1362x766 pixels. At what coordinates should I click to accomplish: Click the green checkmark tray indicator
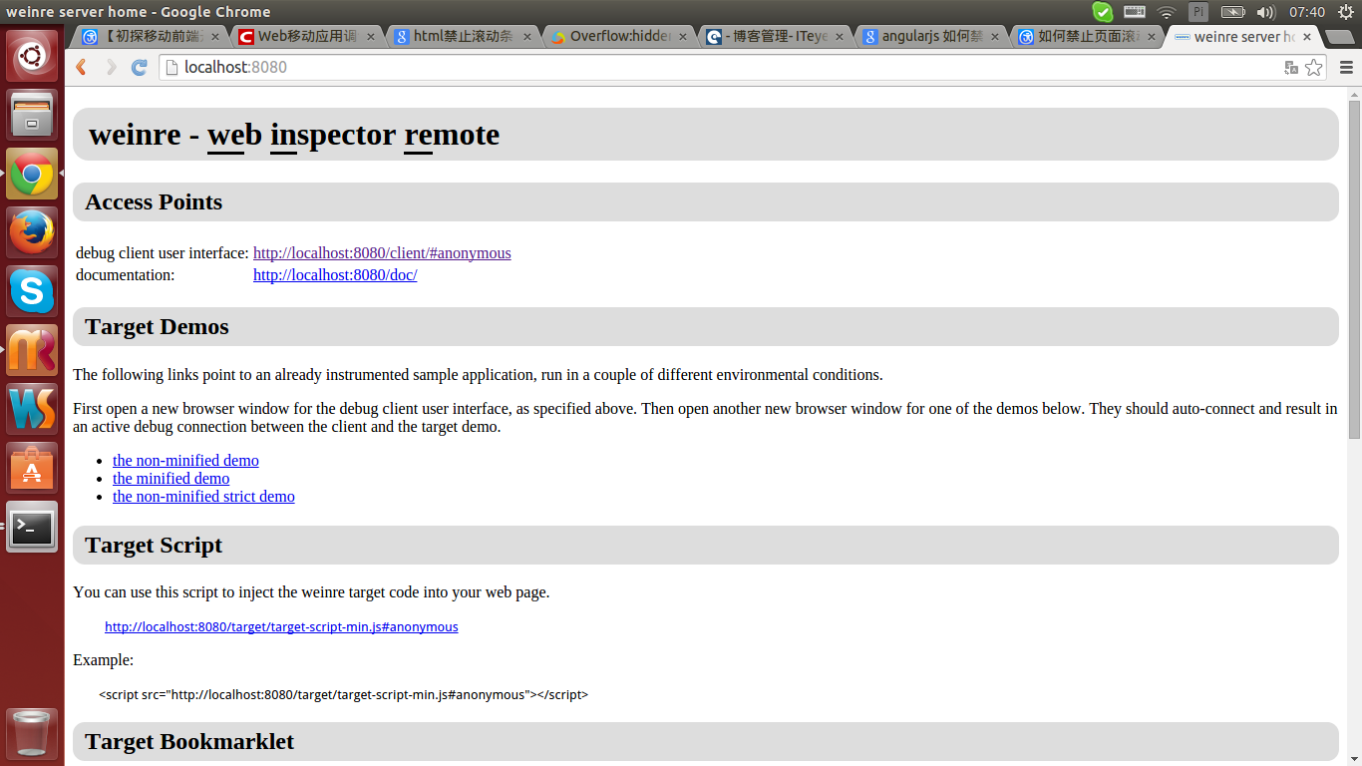pyautogui.click(x=1102, y=12)
